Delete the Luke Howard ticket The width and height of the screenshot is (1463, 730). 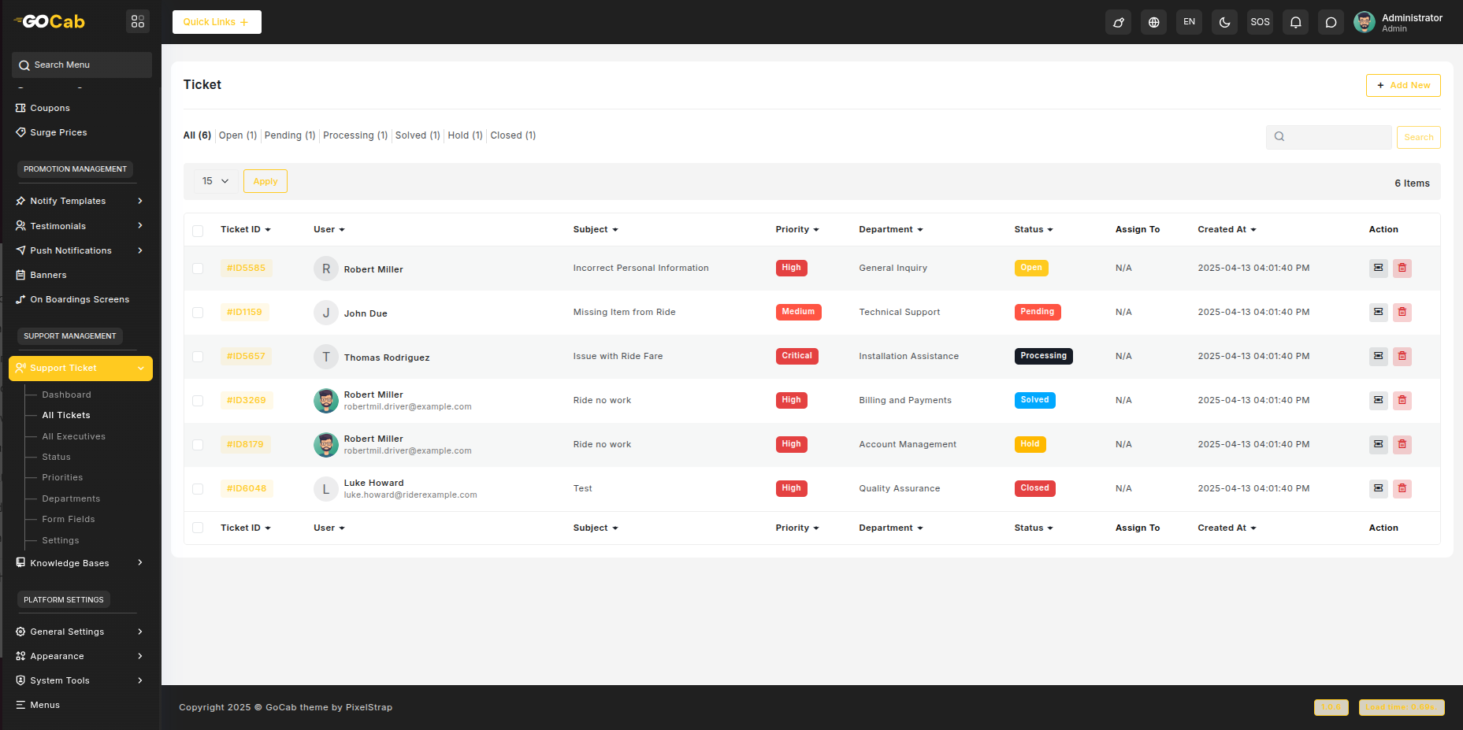point(1402,488)
